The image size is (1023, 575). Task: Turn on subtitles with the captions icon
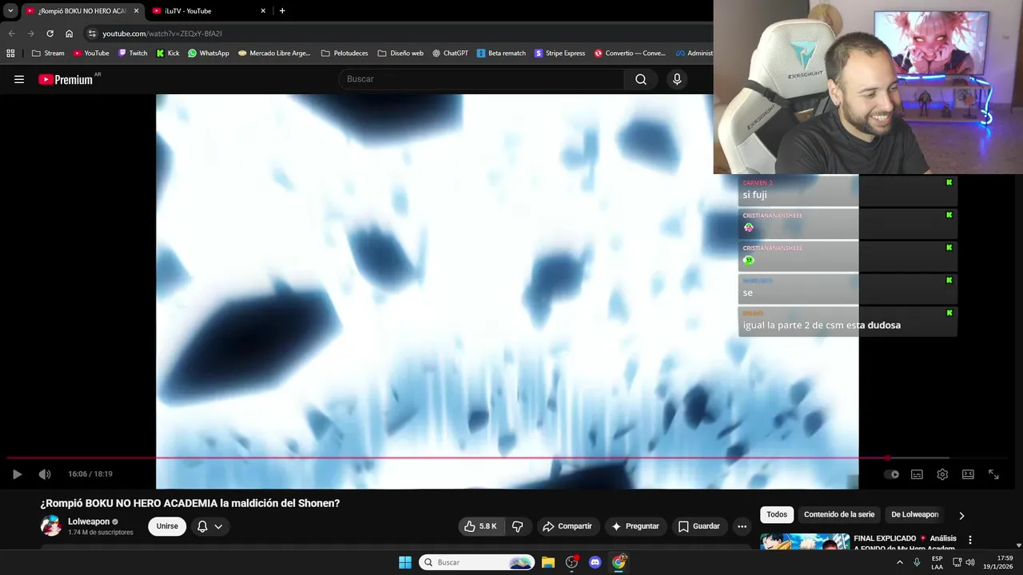pos(917,474)
